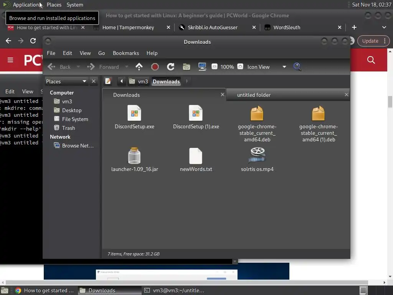Click Back button in file manager
The height and width of the screenshot is (295, 393).
point(59,67)
